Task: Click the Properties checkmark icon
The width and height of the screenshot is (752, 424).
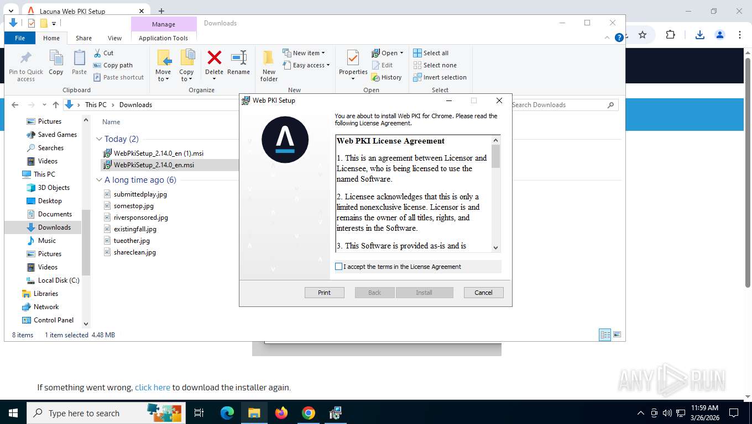Action: pyautogui.click(x=353, y=58)
